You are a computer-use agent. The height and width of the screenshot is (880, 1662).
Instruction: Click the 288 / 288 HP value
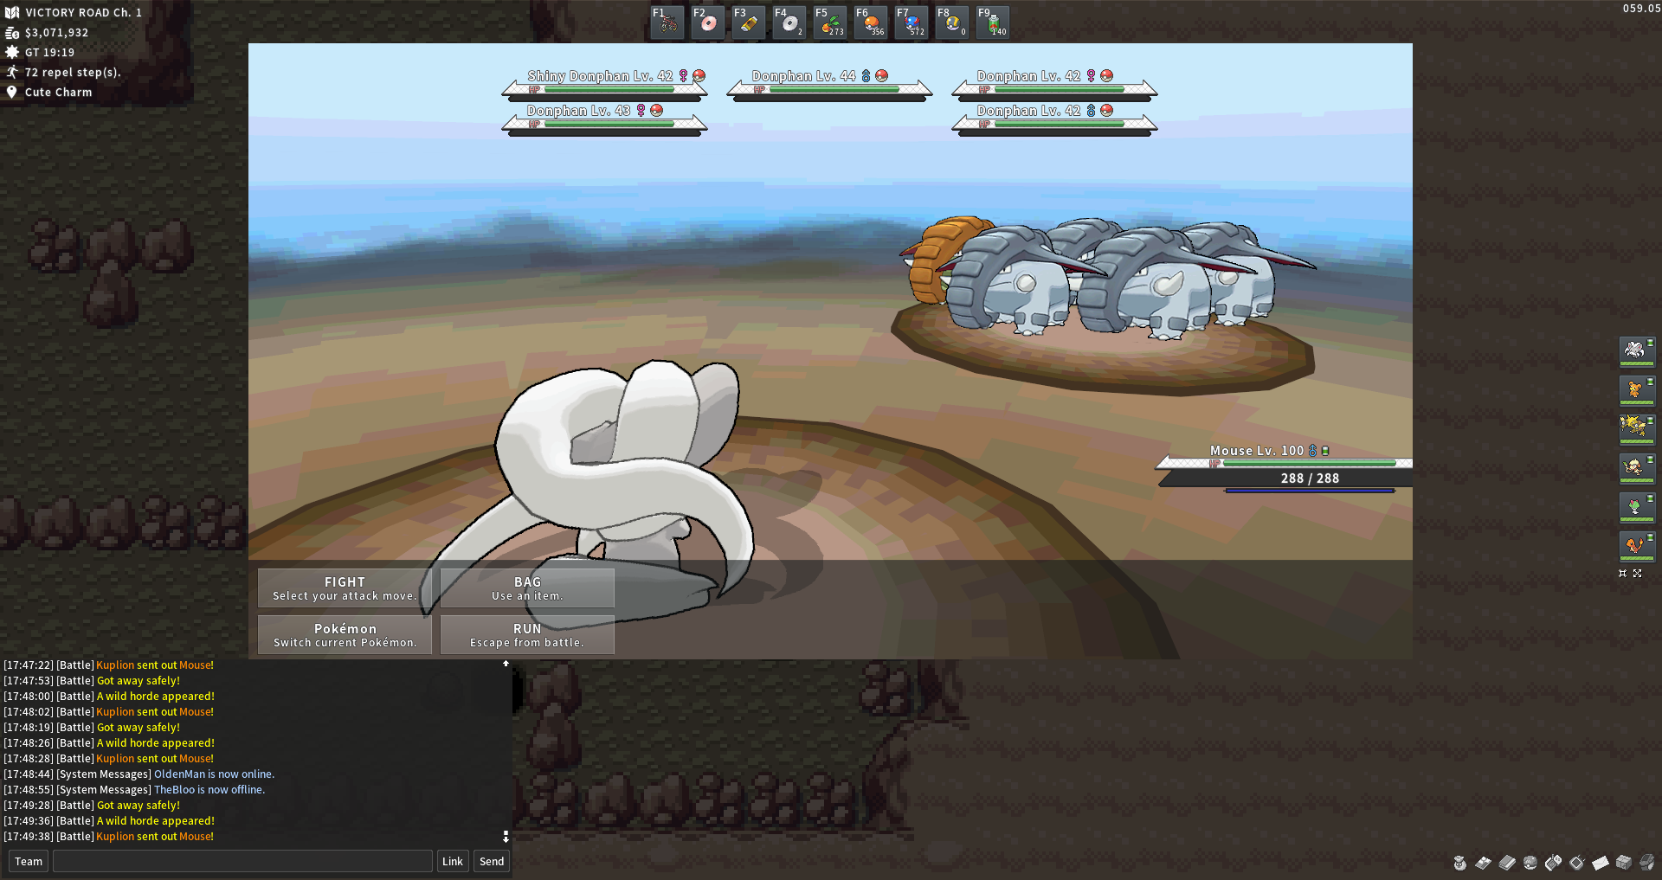pyautogui.click(x=1310, y=479)
